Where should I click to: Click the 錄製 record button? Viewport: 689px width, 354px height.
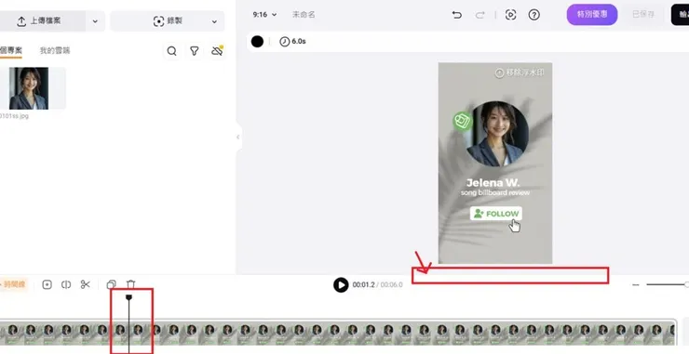coord(168,21)
